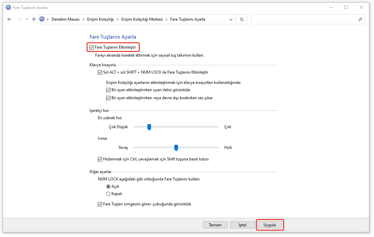Click the search magnifier icon
The image size is (374, 237).
pos(360,19)
